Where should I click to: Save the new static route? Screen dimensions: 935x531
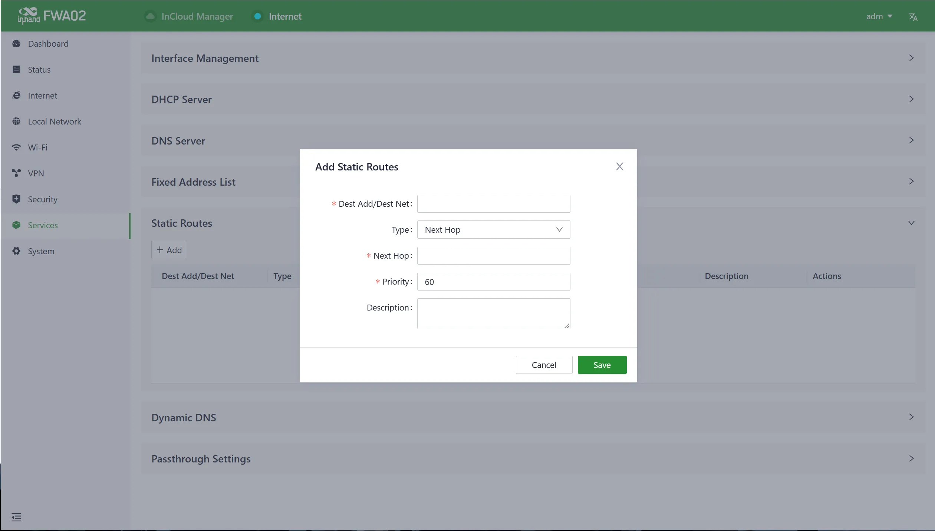(x=602, y=365)
